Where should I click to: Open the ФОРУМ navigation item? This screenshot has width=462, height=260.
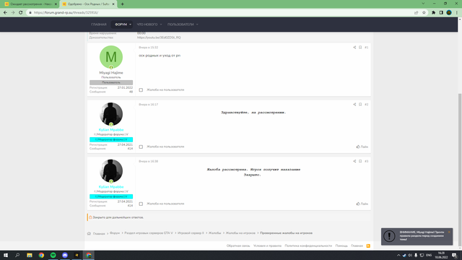[x=121, y=25]
